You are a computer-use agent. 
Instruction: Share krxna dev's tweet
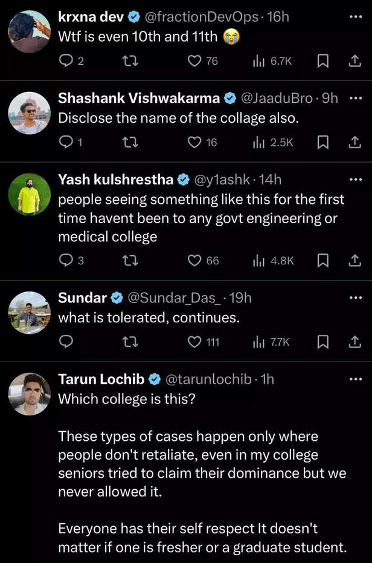[354, 60]
